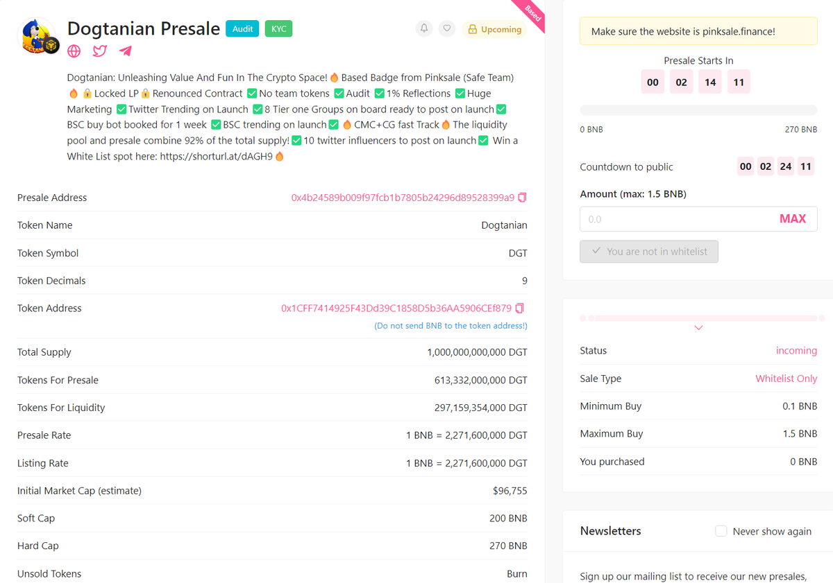Open Dogtanian's Twitter page

(99, 51)
